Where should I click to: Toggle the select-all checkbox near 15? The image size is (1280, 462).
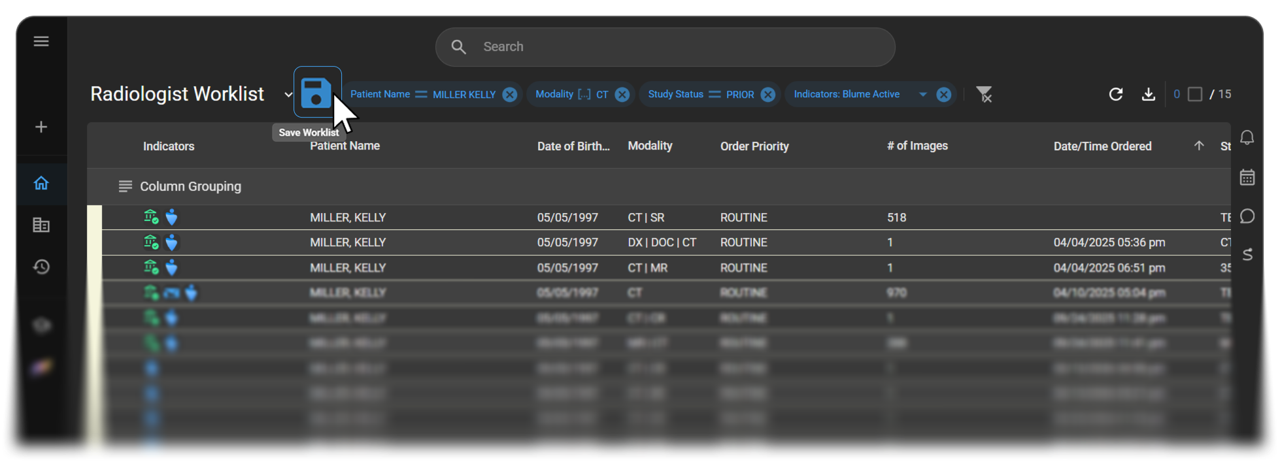point(1195,94)
